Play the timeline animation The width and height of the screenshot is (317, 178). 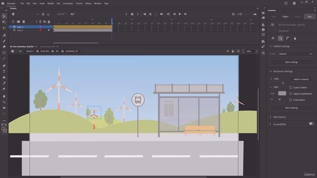click(x=180, y=14)
